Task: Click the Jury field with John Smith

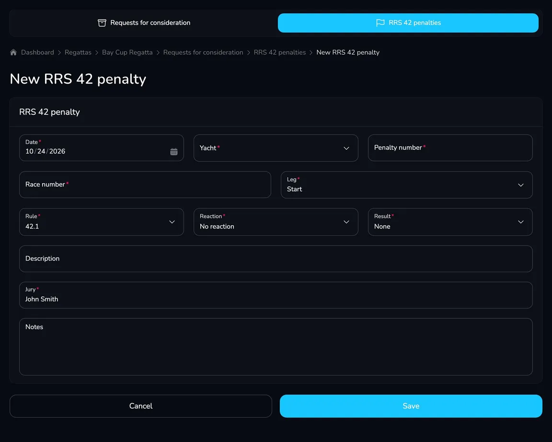Action: click(x=276, y=295)
